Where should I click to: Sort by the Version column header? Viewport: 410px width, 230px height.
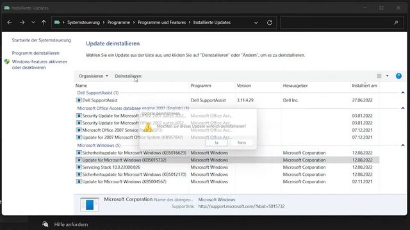pos(243,86)
